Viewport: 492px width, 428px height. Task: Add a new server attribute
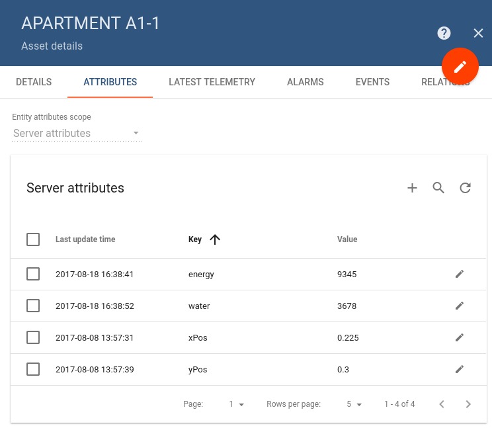[412, 188]
